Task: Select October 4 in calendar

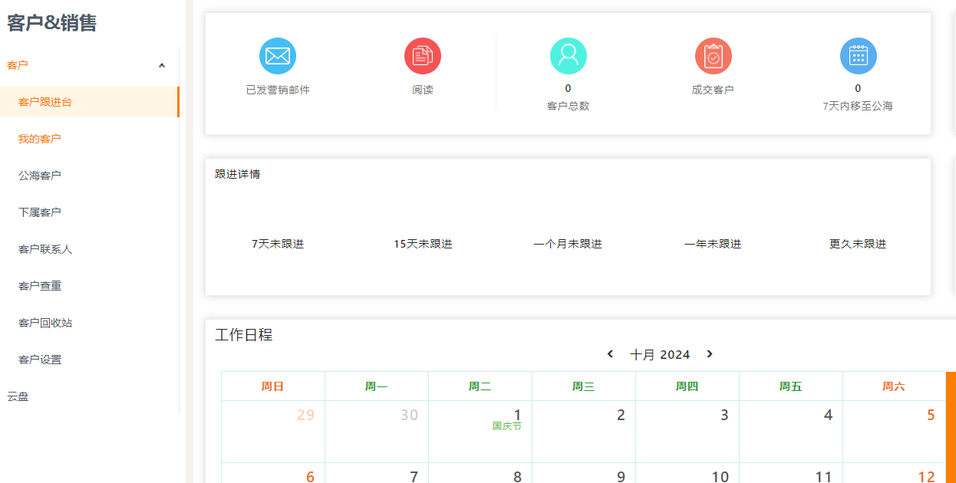Action: (791, 432)
